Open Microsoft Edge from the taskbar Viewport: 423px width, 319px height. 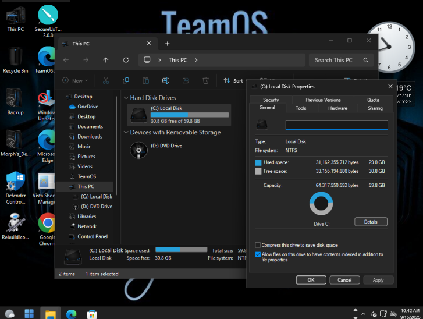(71, 314)
